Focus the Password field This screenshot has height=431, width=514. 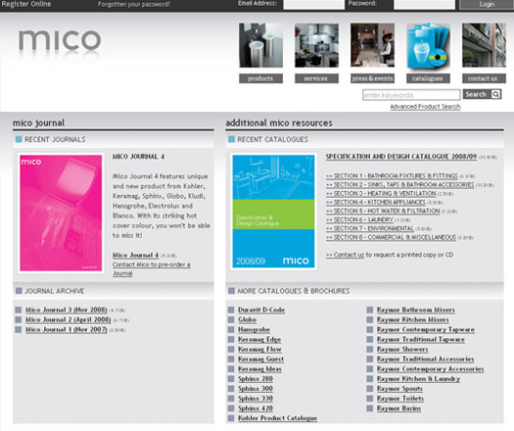[x=424, y=4]
